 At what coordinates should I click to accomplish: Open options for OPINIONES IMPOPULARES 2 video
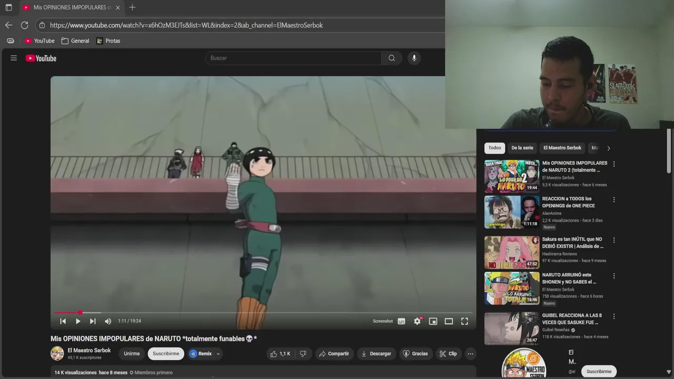pos(613,164)
